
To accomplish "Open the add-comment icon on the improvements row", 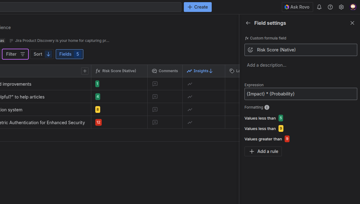I will pos(155,84).
